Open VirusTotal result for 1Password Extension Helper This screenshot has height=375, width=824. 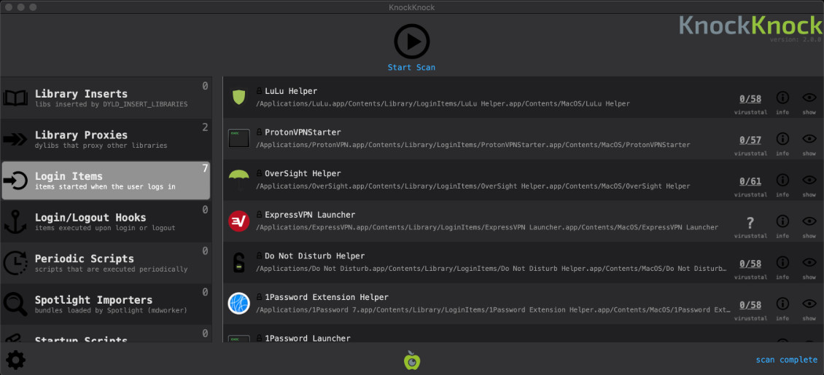(x=750, y=305)
